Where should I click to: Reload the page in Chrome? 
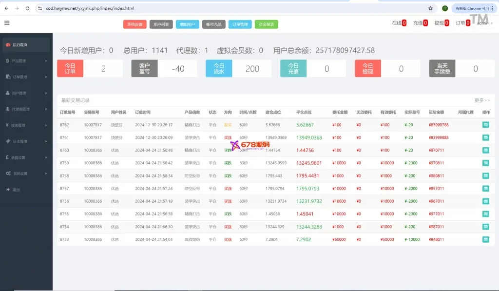(x=27, y=8)
